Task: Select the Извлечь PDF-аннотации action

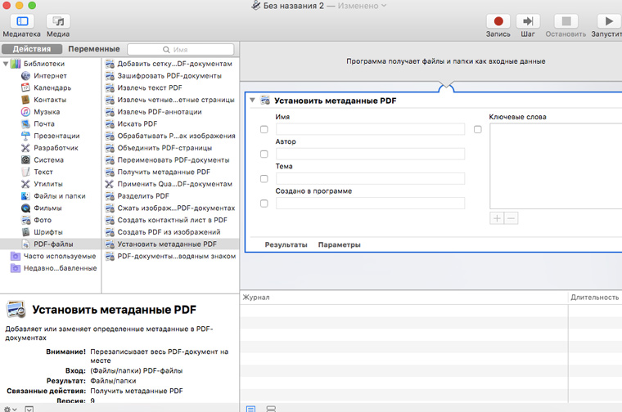Action: 170,112
